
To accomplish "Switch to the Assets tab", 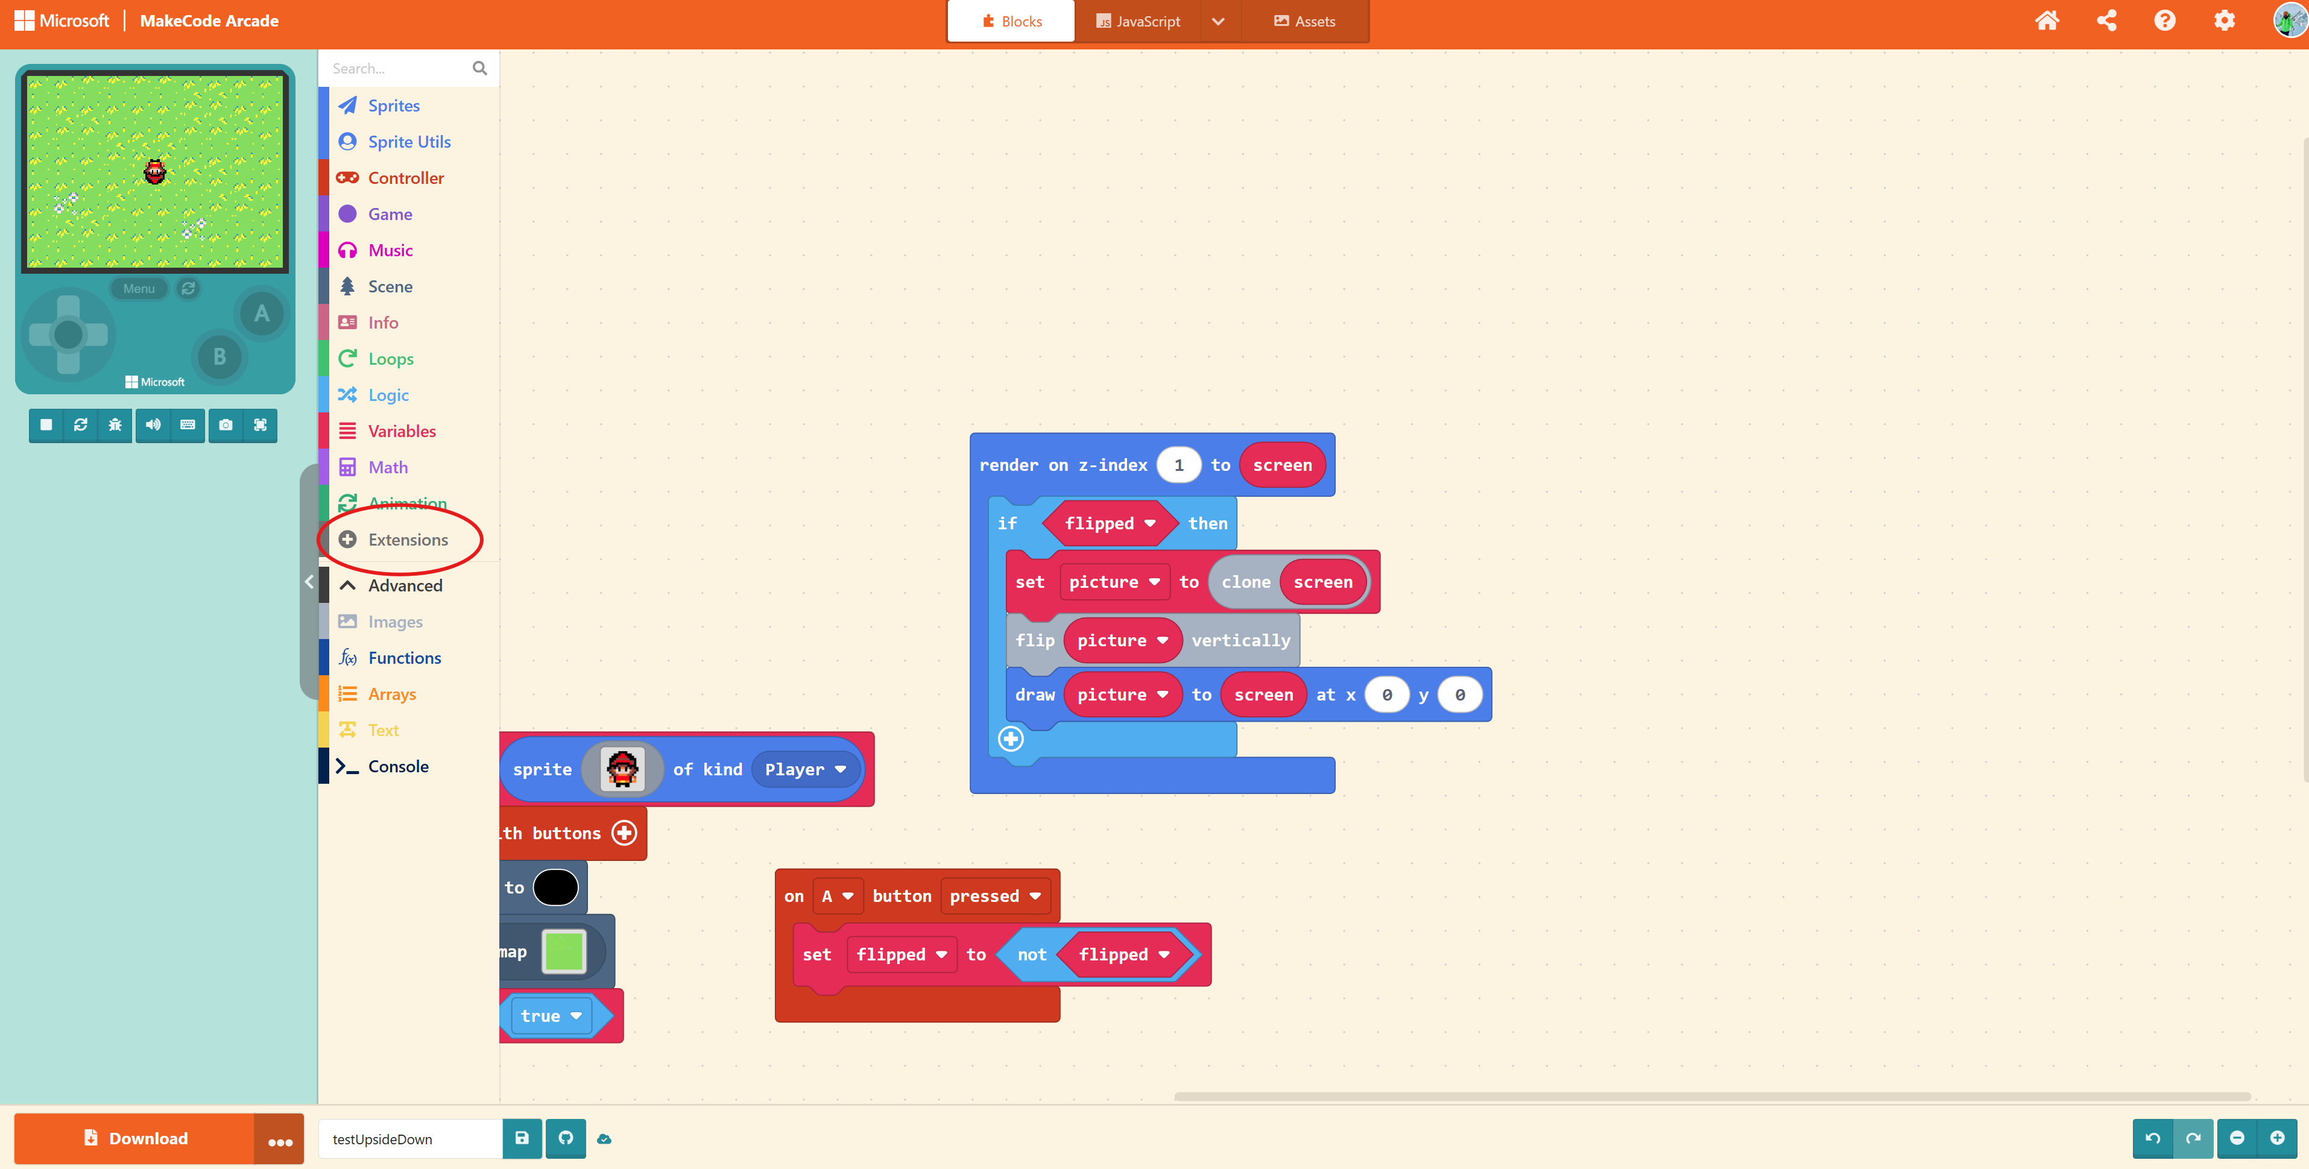I will coord(1304,22).
